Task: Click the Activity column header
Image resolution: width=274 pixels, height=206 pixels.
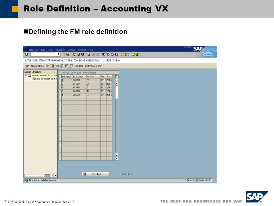Action: [94, 77]
